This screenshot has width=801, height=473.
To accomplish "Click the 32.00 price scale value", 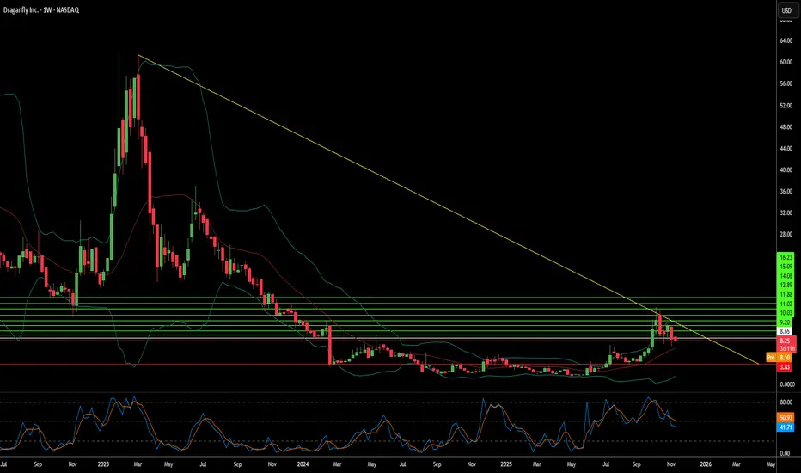I will point(786,212).
